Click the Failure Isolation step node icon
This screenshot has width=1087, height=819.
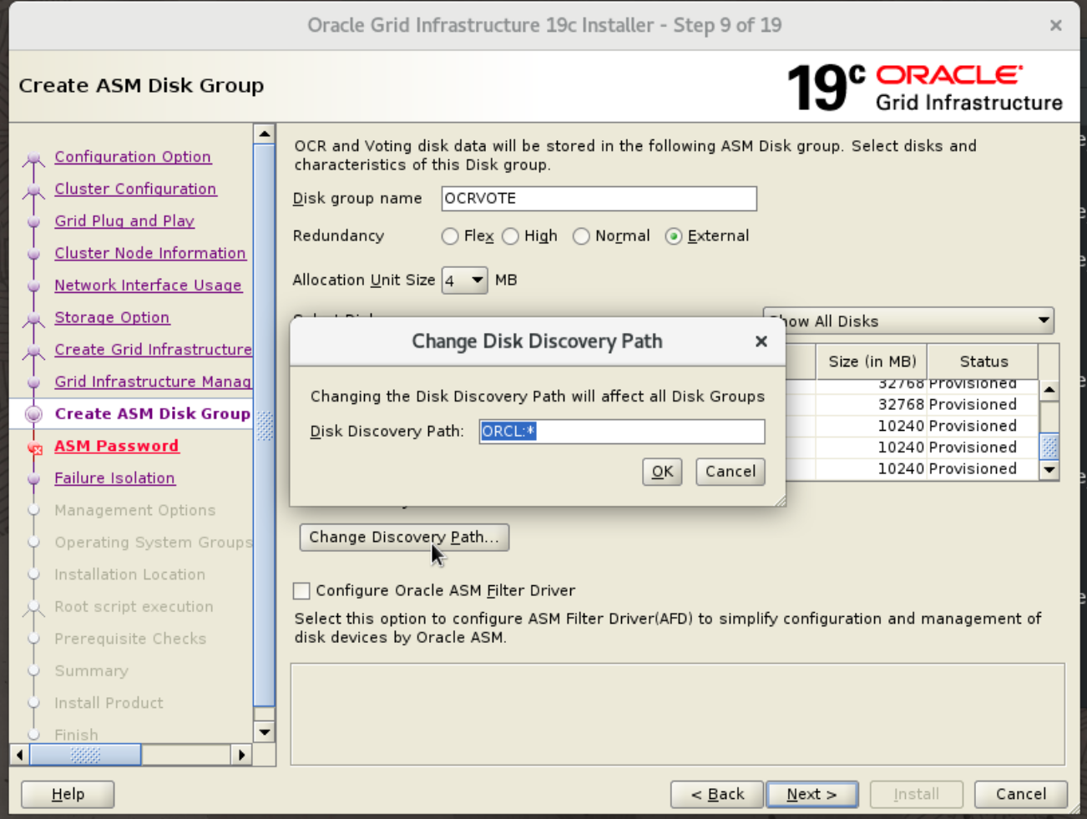pos(33,479)
